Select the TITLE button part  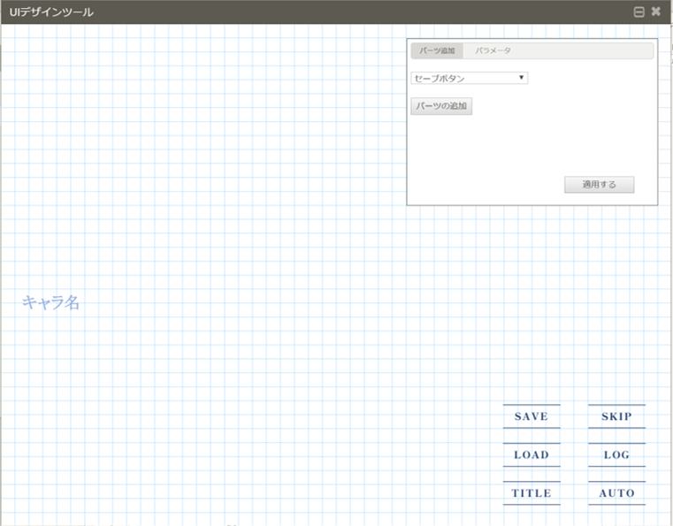[x=532, y=493]
